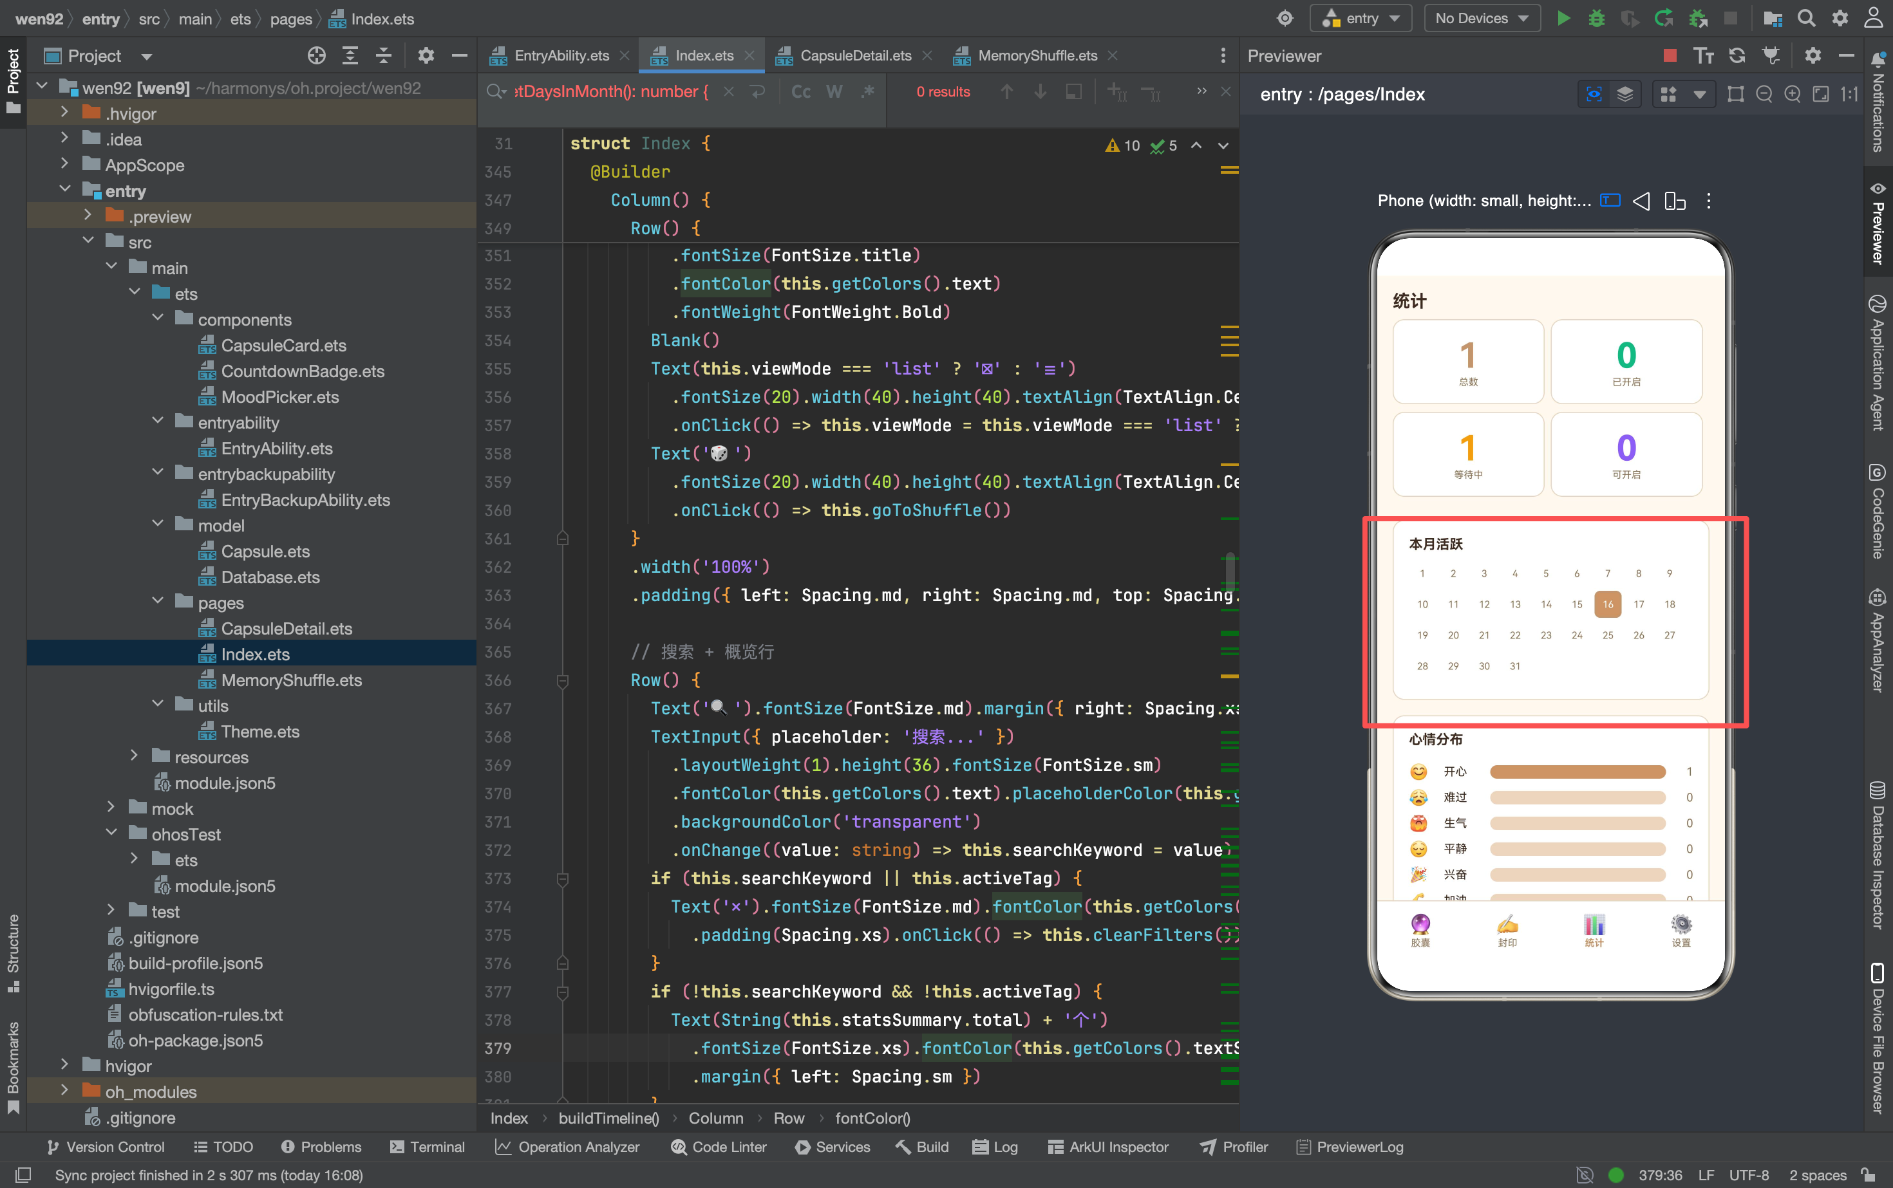Toggle match case Cc in search bar
This screenshot has height=1188, width=1893.
(800, 92)
